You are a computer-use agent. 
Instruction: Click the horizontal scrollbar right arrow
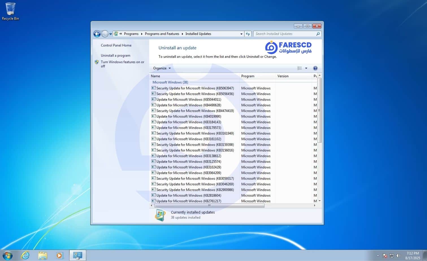(x=315, y=206)
